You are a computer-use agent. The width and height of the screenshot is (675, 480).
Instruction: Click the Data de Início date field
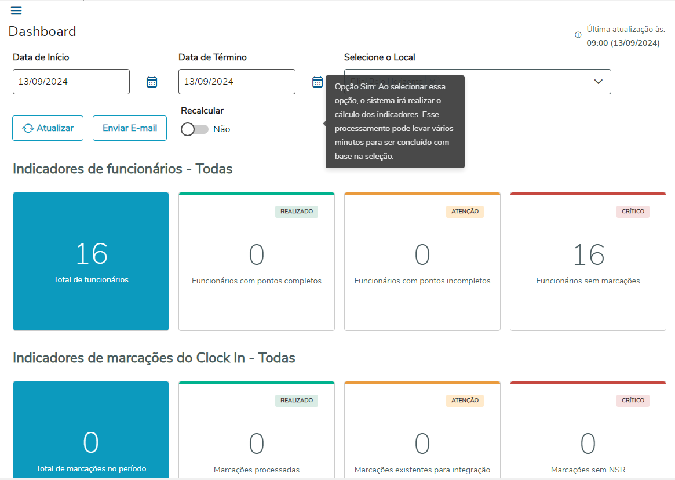71,82
